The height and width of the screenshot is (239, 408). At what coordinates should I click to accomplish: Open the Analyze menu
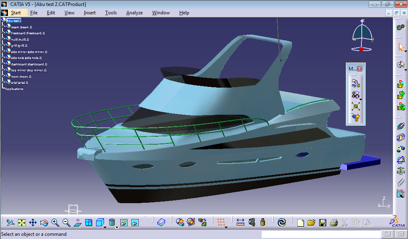(x=134, y=12)
